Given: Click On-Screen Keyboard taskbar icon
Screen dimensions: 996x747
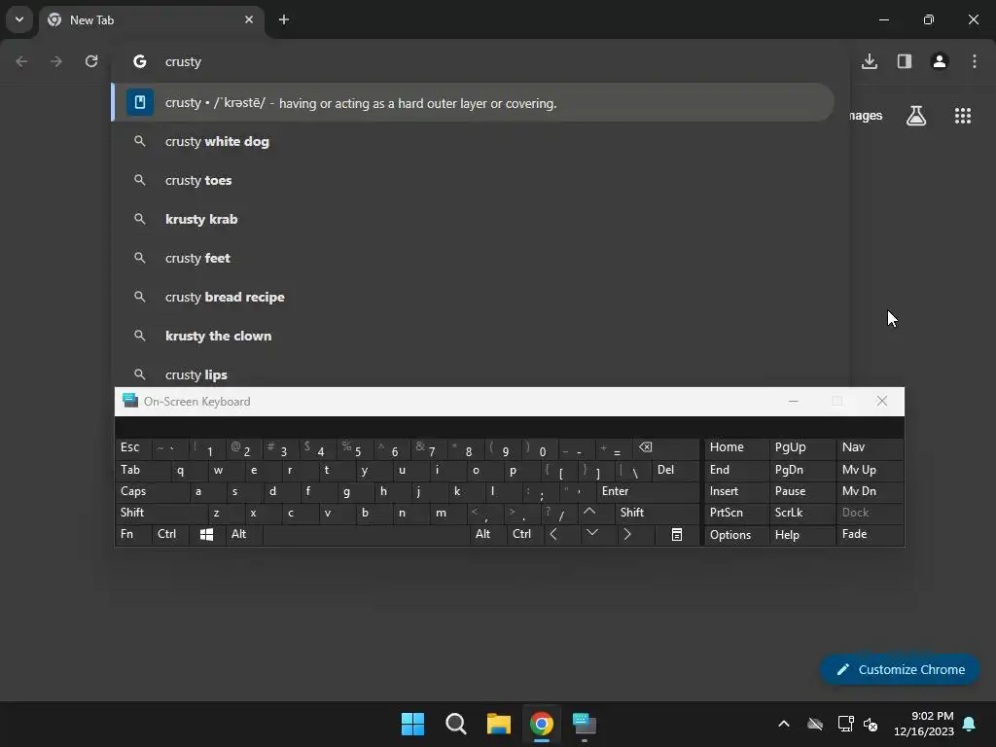Looking at the screenshot, I should point(585,724).
